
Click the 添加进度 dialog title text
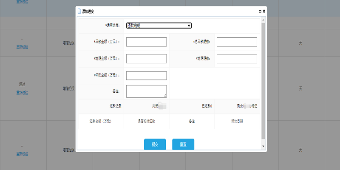88,11
